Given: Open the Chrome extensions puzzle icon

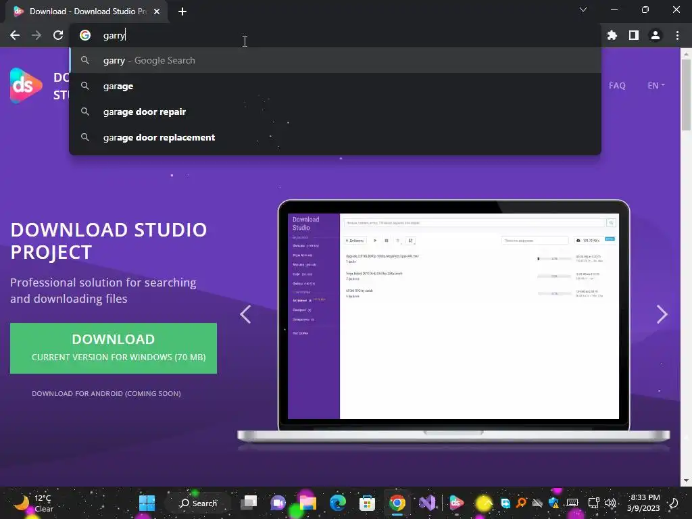Looking at the screenshot, I should [x=612, y=35].
